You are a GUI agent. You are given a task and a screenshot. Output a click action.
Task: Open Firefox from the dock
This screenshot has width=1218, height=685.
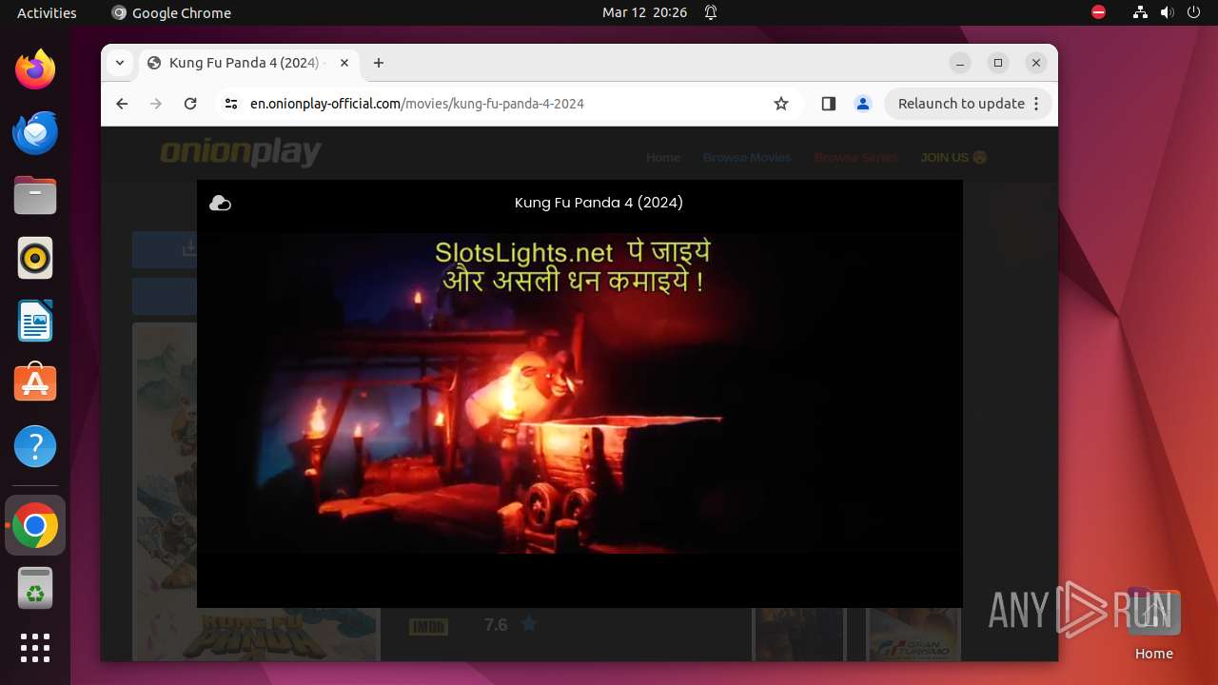[35, 69]
